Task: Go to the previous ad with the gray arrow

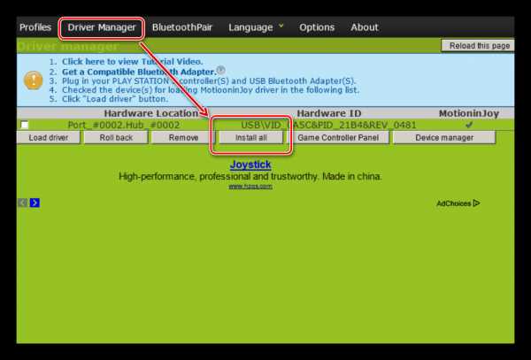Action: click(23, 203)
